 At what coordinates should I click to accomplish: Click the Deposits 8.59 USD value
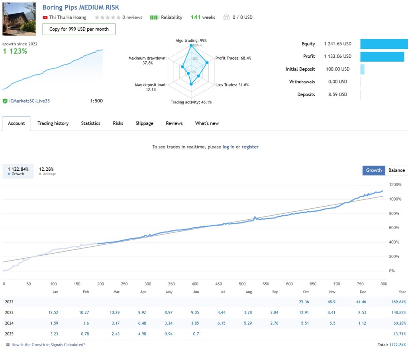click(337, 95)
